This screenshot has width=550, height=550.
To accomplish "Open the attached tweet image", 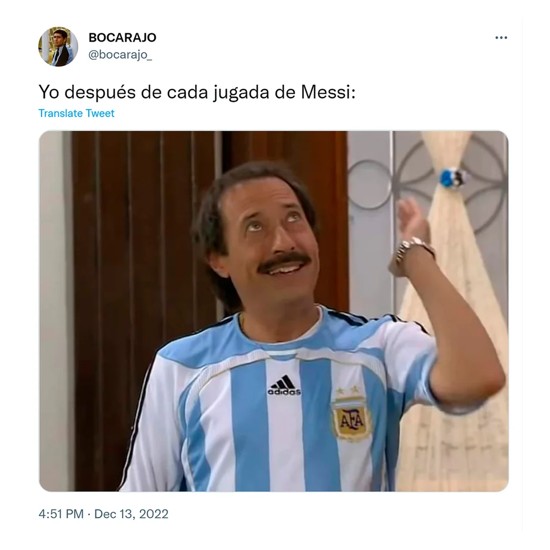I will [x=273, y=311].
